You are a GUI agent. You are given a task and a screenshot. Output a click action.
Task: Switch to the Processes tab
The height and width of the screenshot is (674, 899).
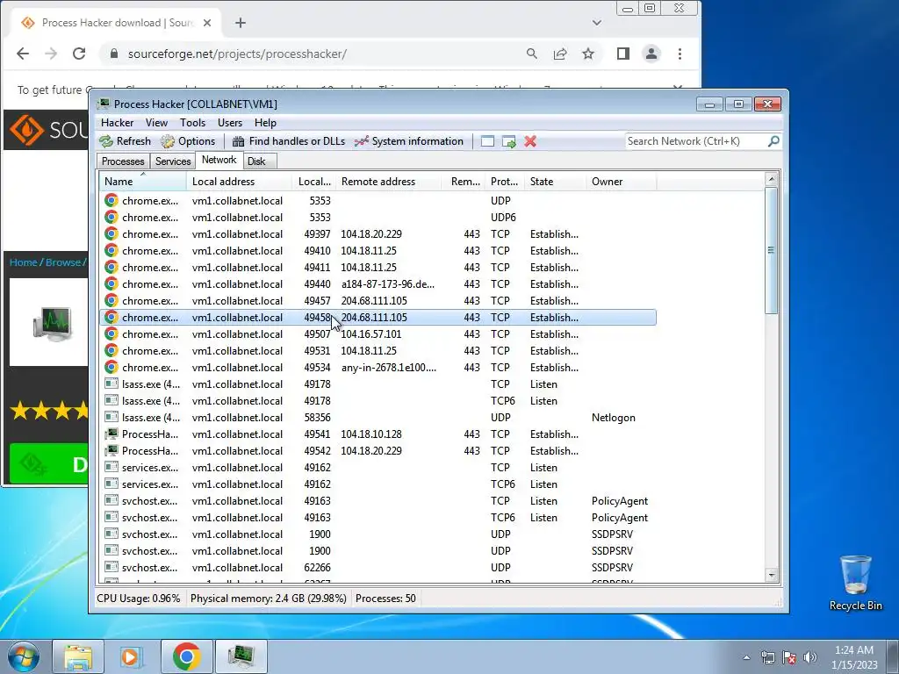pos(123,161)
